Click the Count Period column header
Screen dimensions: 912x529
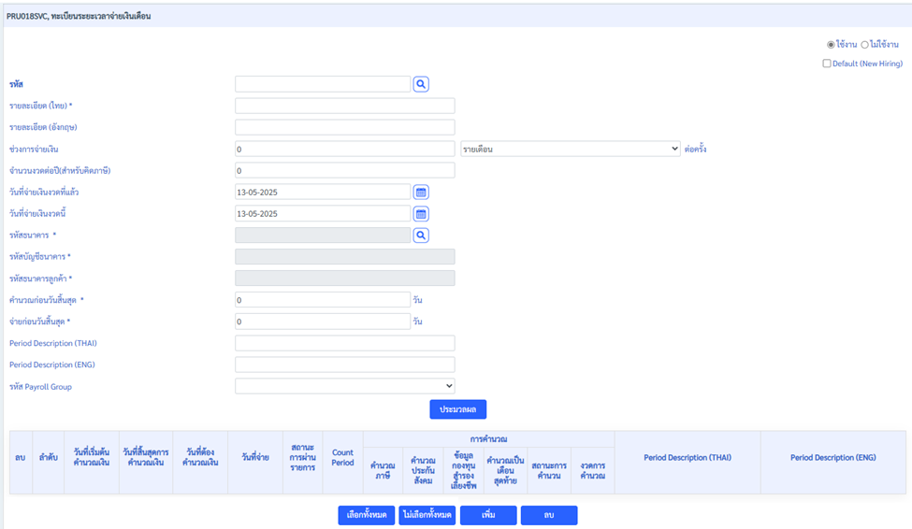tap(342, 458)
